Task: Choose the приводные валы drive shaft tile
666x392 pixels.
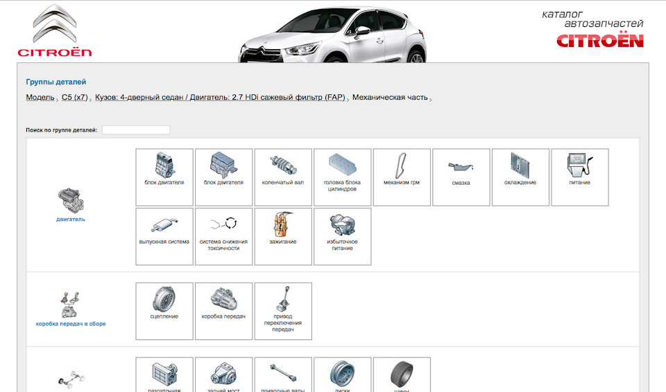Action: (x=283, y=375)
